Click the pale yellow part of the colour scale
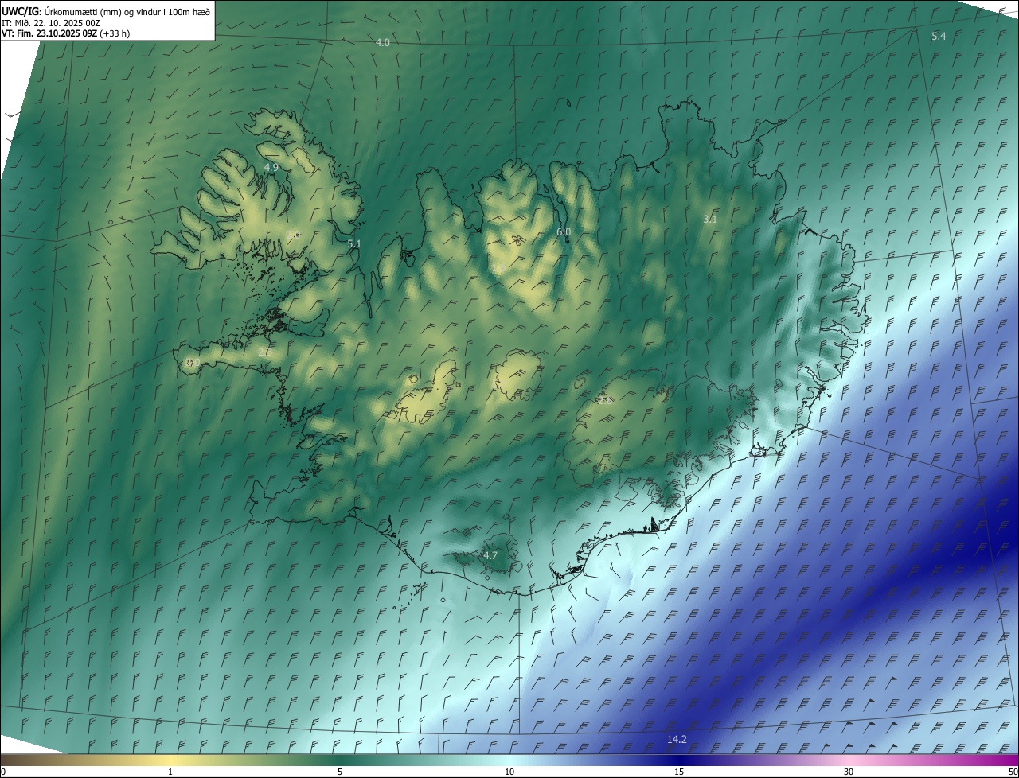Screen dimensions: 1019x778 [171, 760]
